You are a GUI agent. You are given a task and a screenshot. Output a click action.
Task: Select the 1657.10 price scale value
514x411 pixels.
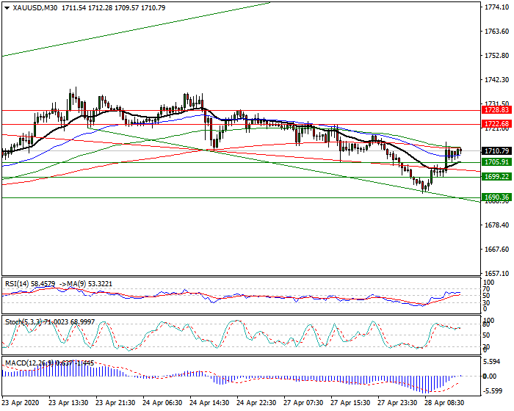[497, 273]
